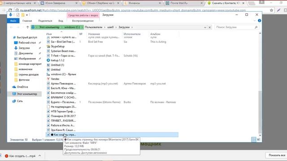Click the Back navigation arrow

tap(11, 27)
